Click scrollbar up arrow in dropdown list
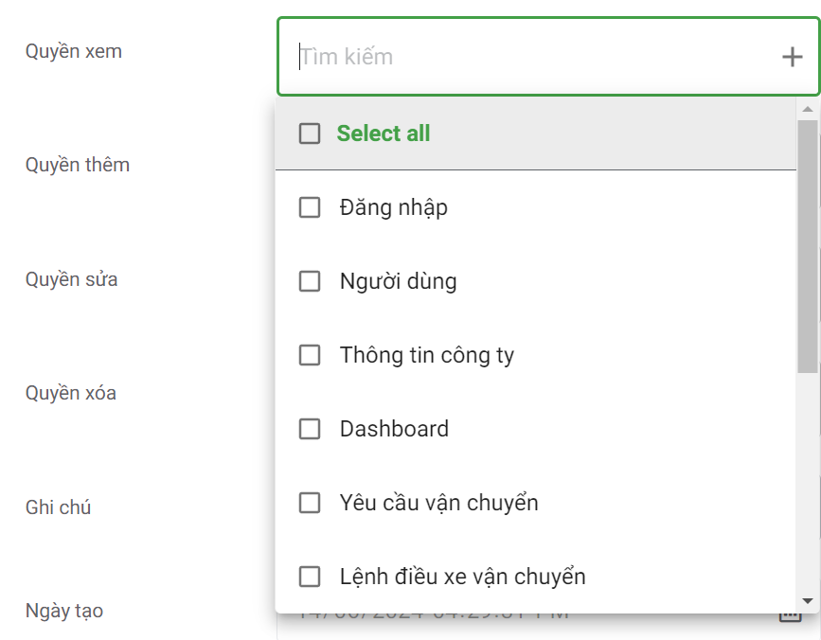 pos(807,109)
